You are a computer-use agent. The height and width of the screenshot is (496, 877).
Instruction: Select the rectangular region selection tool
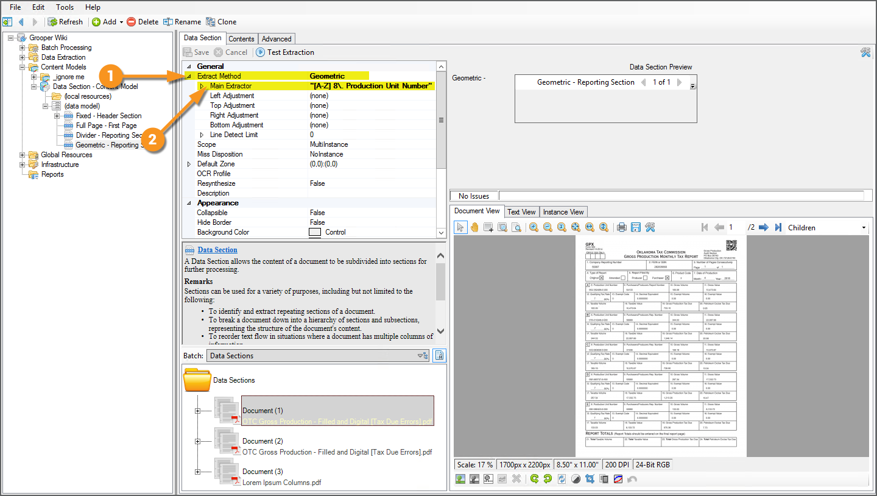(x=488, y=227)
